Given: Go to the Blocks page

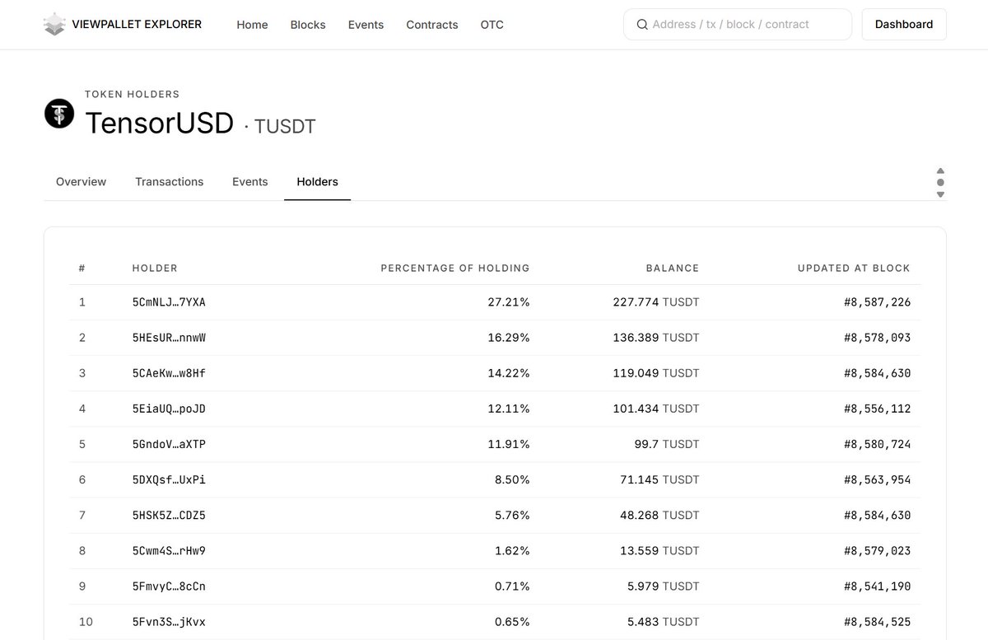Looking at the screenshot, I should (308, 25).
